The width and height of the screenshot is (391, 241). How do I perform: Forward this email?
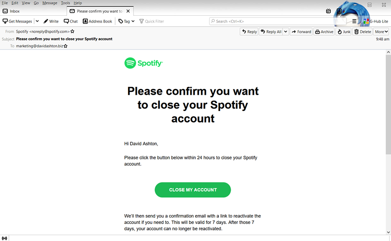pyautogui.click(x=301, y=32)
